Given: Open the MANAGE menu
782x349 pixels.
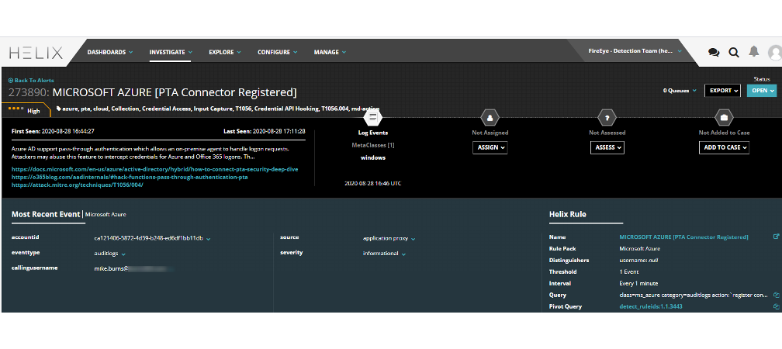Looking at the screenshot, I should pos(330,52).
